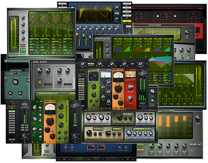Click the Distortion amount knob in FutzBox
Viewport: 208px width, 163px height.
point(119,117)
